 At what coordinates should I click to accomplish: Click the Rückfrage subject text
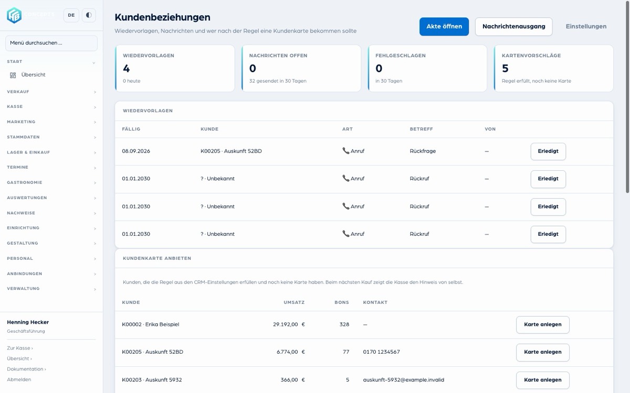(x=423, y=151)
